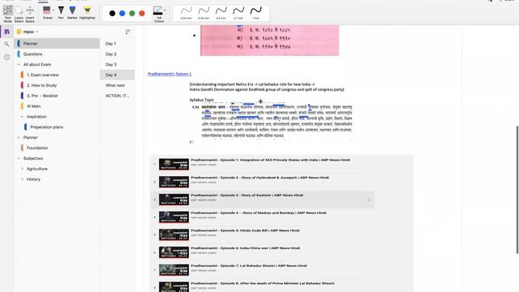The width and height of the screenshot is (519, 292).
Task: Open the Eraser options arrow
Action: [54, 11]
